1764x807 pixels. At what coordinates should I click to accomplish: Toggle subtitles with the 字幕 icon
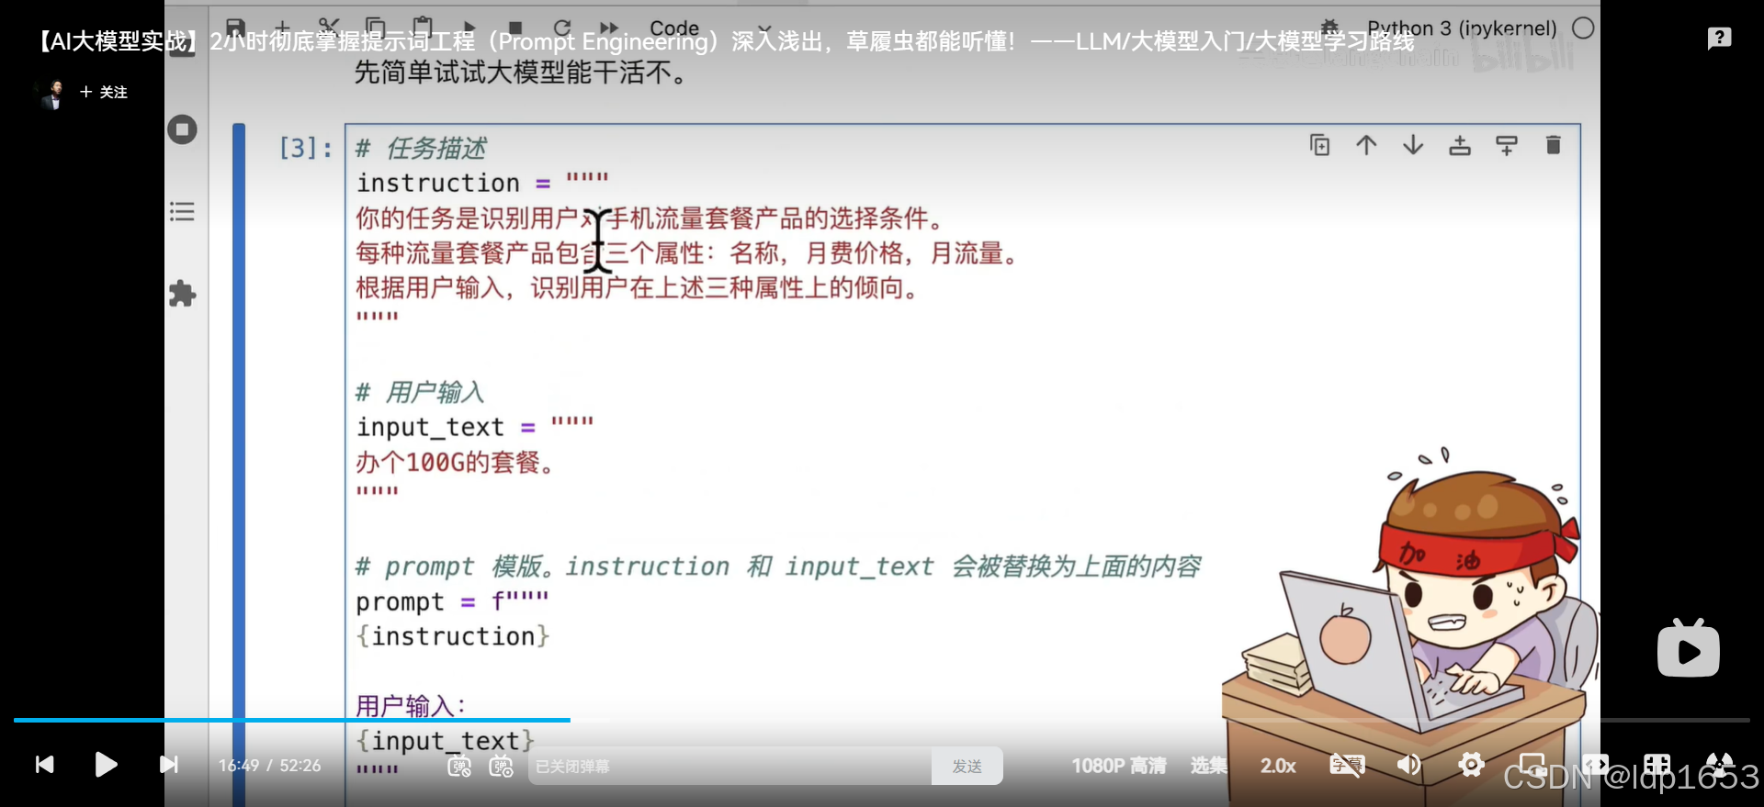coord(1347,765)
